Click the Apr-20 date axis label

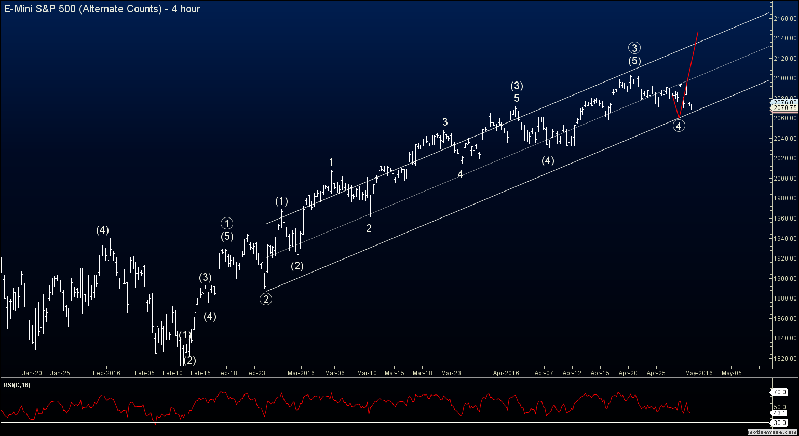(x=629, y=373)
